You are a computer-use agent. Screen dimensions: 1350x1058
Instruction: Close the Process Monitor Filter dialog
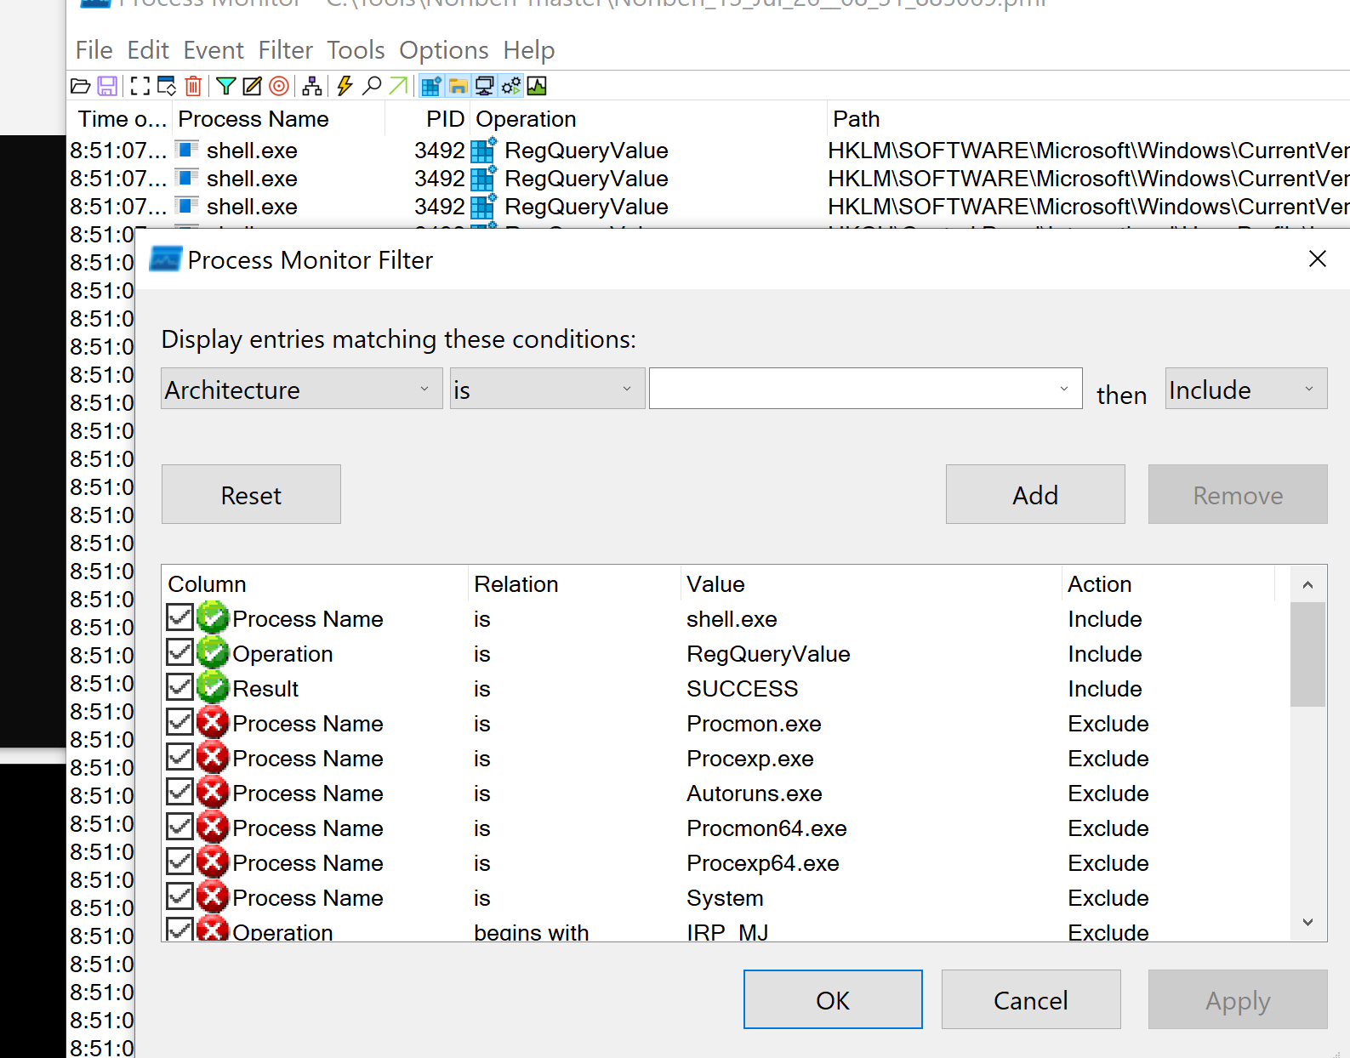[x=1318, y=259]
